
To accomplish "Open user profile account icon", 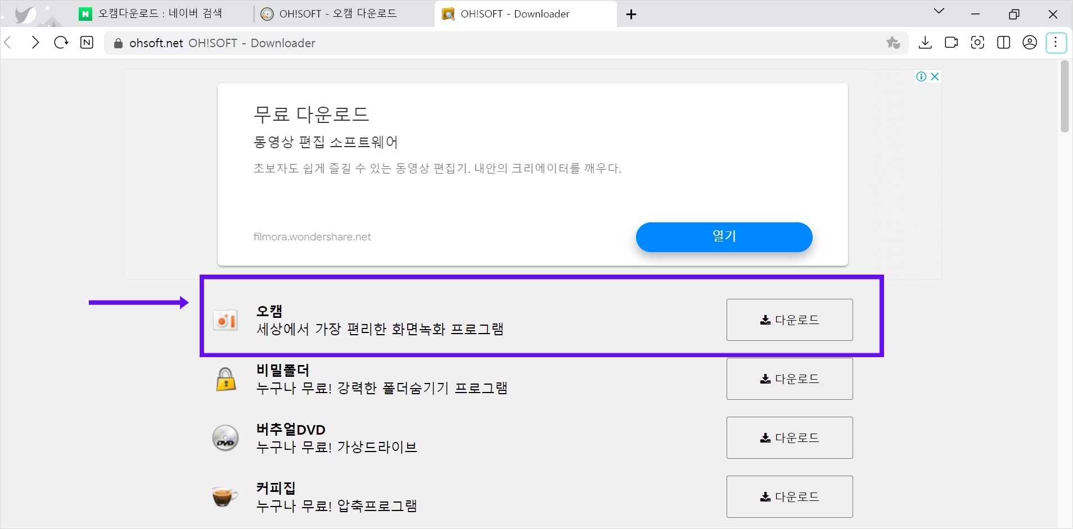I will click(1030, 42).
